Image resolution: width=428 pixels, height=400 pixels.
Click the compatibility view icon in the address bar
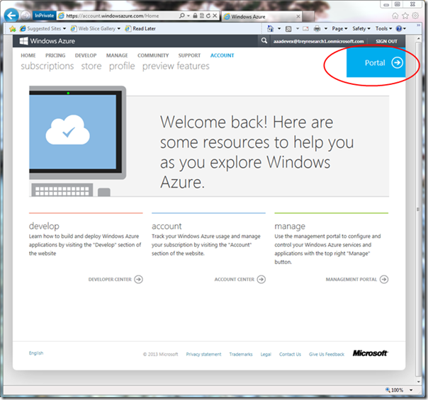point(202,16)
